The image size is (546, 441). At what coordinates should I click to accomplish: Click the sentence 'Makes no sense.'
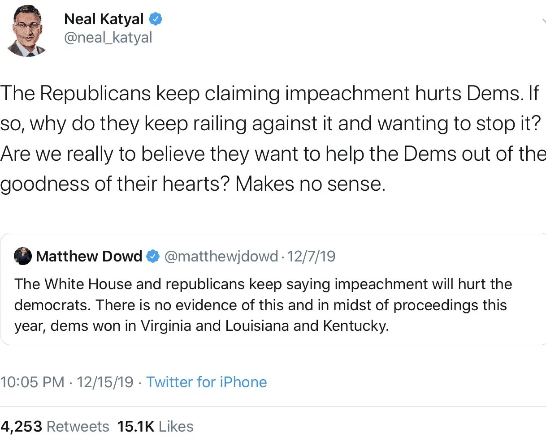pyautogui.click(x=310, y=184)
